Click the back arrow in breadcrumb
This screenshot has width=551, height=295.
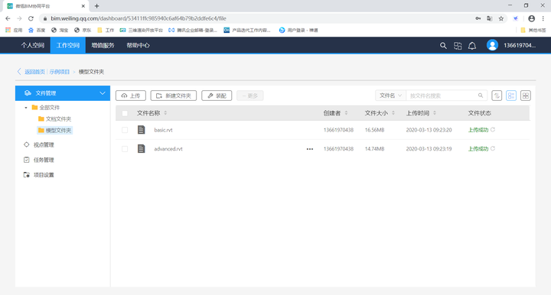pos(19,72)
